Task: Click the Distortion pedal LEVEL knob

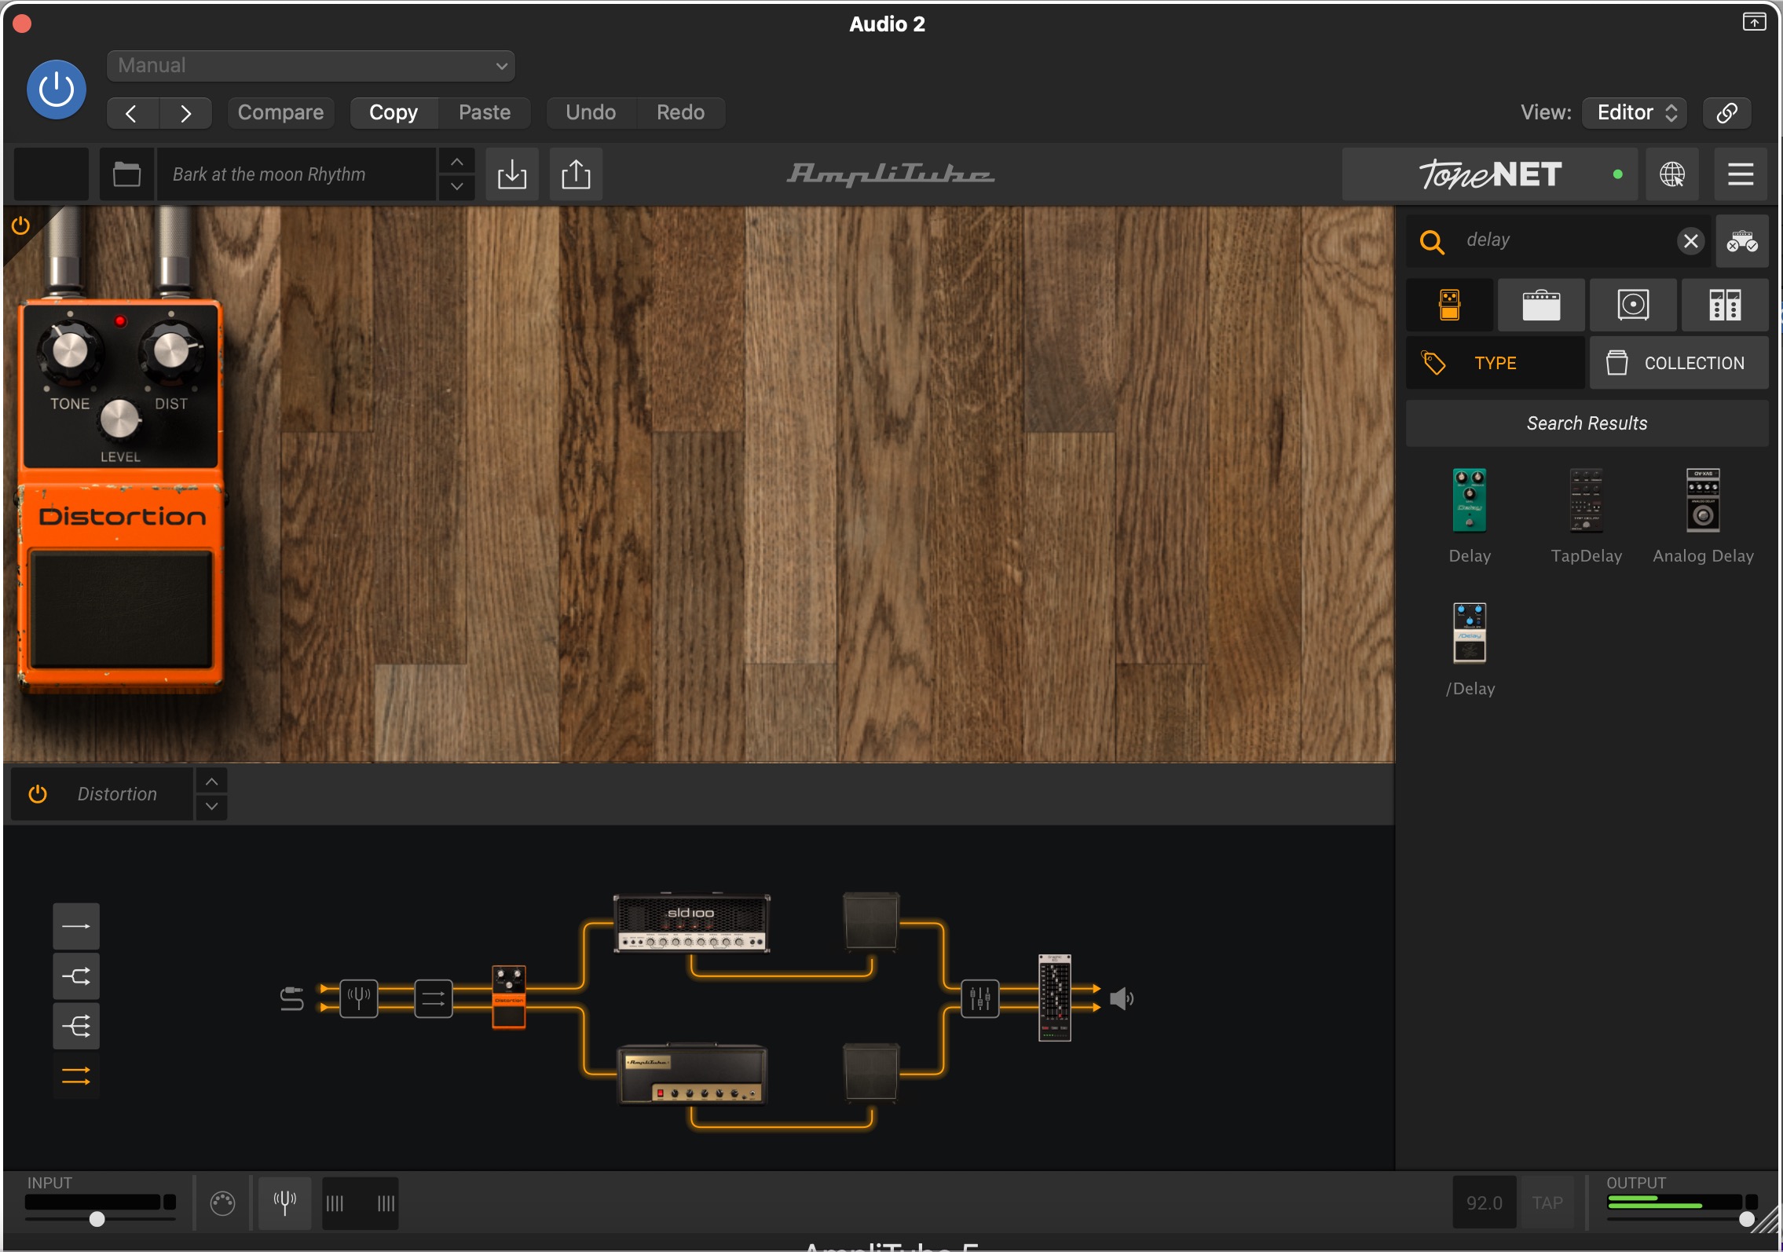Action: [x=119, y=419]
